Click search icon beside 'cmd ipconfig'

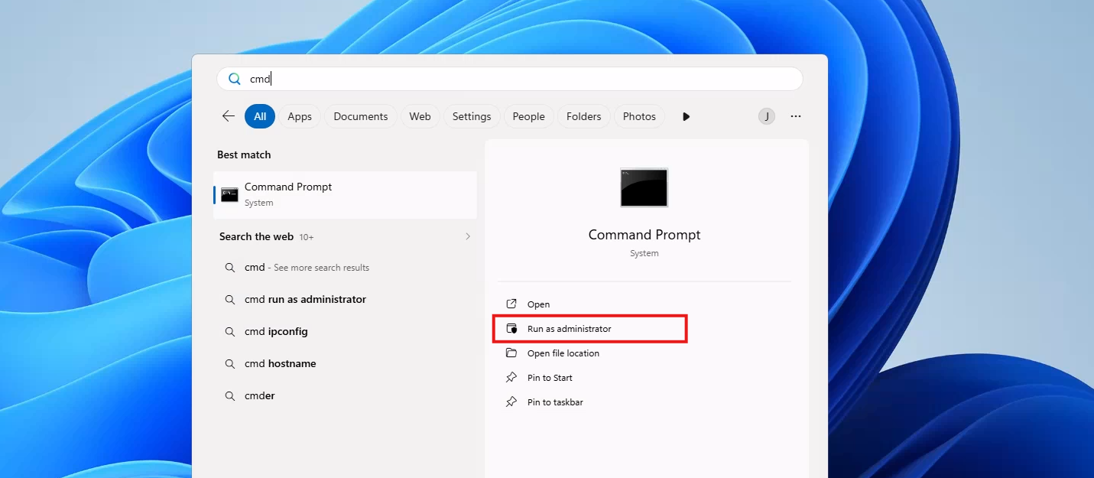tap(229, 332)
